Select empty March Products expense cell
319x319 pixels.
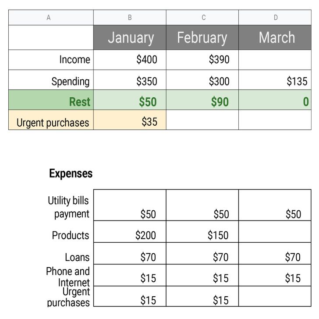pyautogui.click(x=275, y=231)
